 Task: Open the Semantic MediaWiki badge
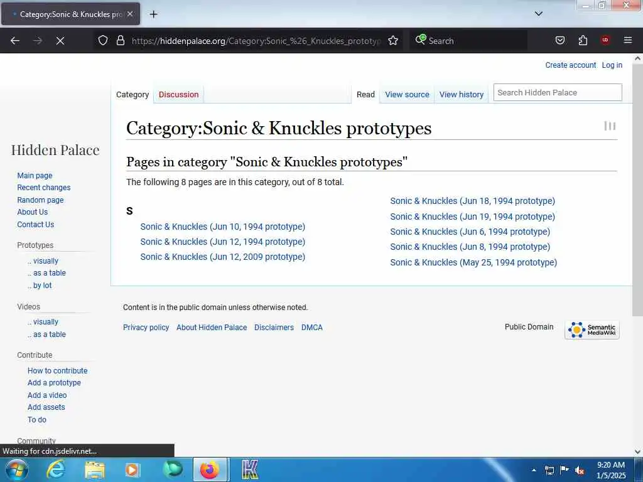(592, 329)
